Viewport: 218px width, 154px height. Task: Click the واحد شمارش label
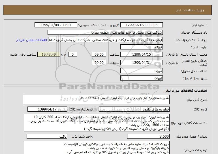[x=82, y=137]
